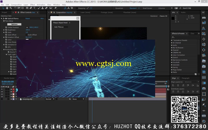The width and height of the screenshot is (208, 130).
Task: Click Add Plexus button
Action: click(61, 27)
